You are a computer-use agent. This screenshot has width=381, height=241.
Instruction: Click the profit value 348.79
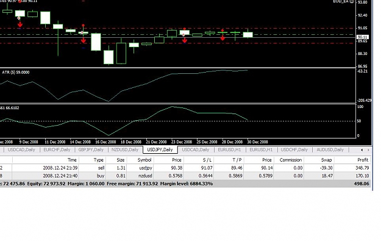[362, 168]
